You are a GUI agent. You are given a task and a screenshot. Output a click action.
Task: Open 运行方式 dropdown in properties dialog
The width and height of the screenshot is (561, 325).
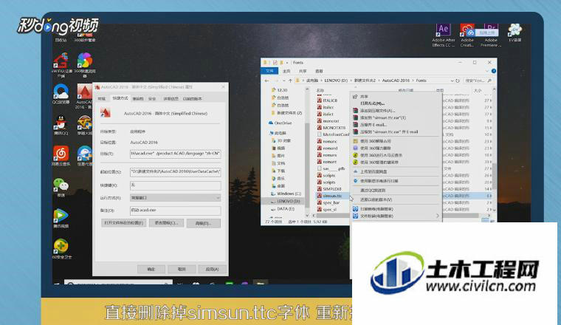click(176, 197)
